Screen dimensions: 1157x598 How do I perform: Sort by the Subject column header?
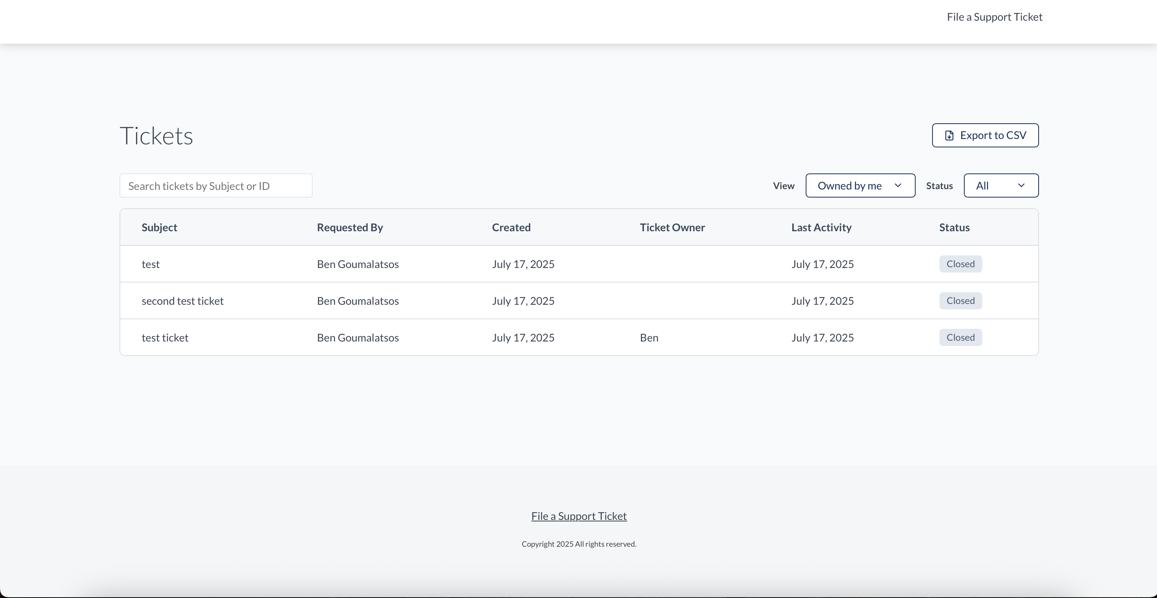click(x=159, y=227)
